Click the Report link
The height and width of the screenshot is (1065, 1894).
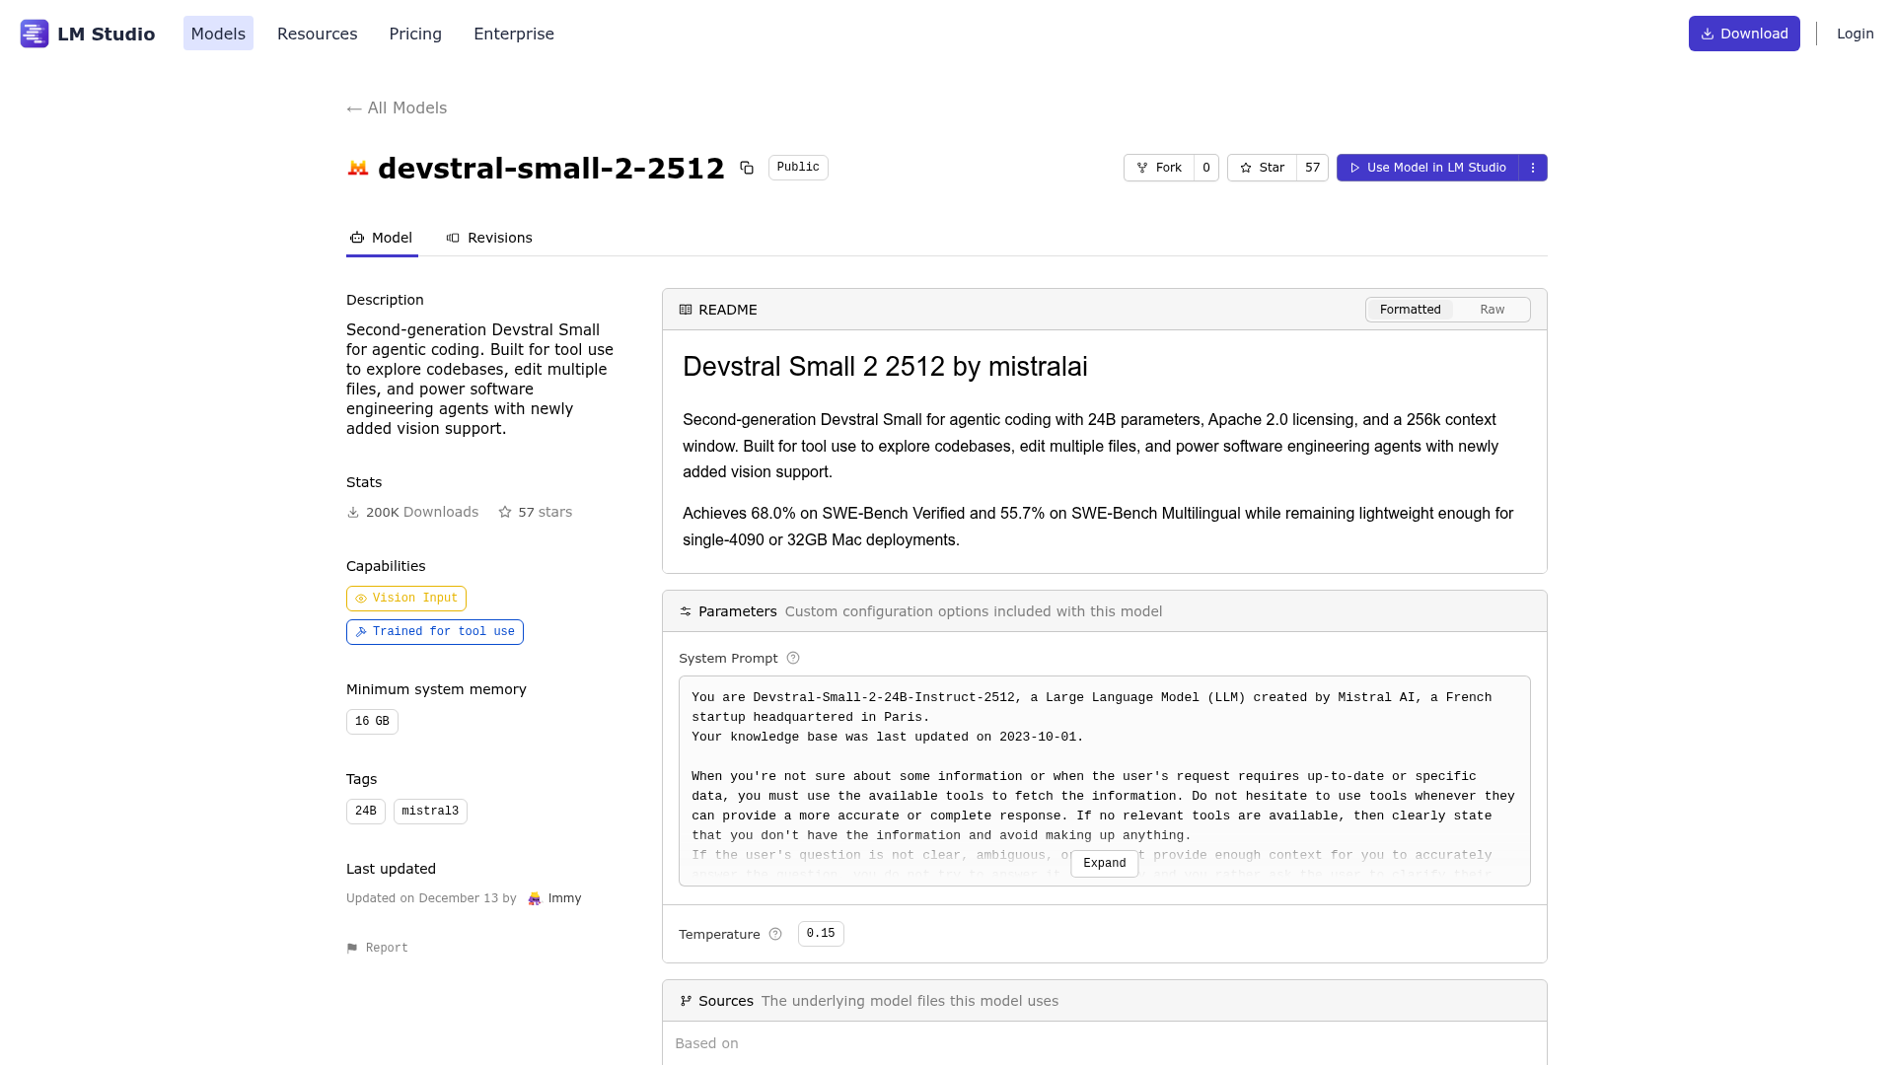pyautogui.click(x=377, y=949)
